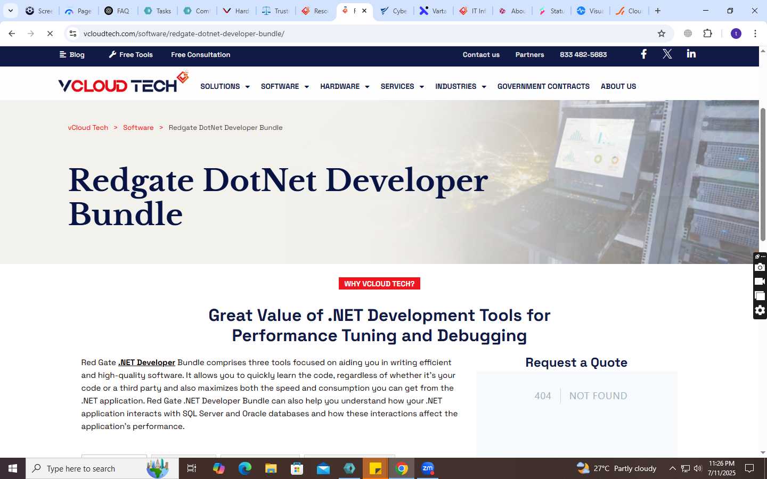Expand the Software menu

tap(285, 86)
